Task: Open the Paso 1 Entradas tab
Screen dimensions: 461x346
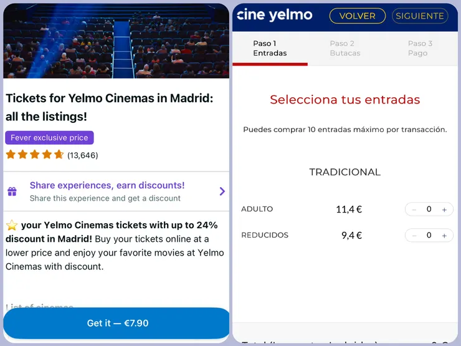Action: [x=270, y=49]
